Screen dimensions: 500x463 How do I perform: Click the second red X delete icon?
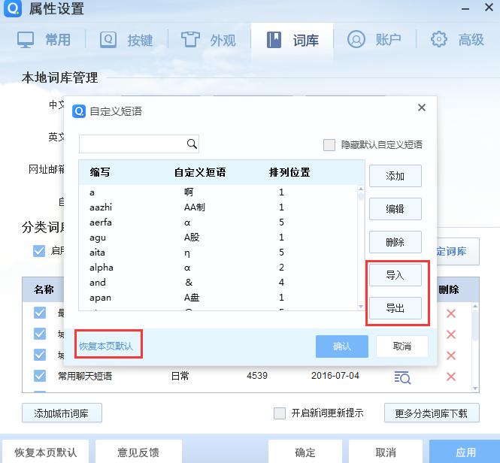(451, 334)
